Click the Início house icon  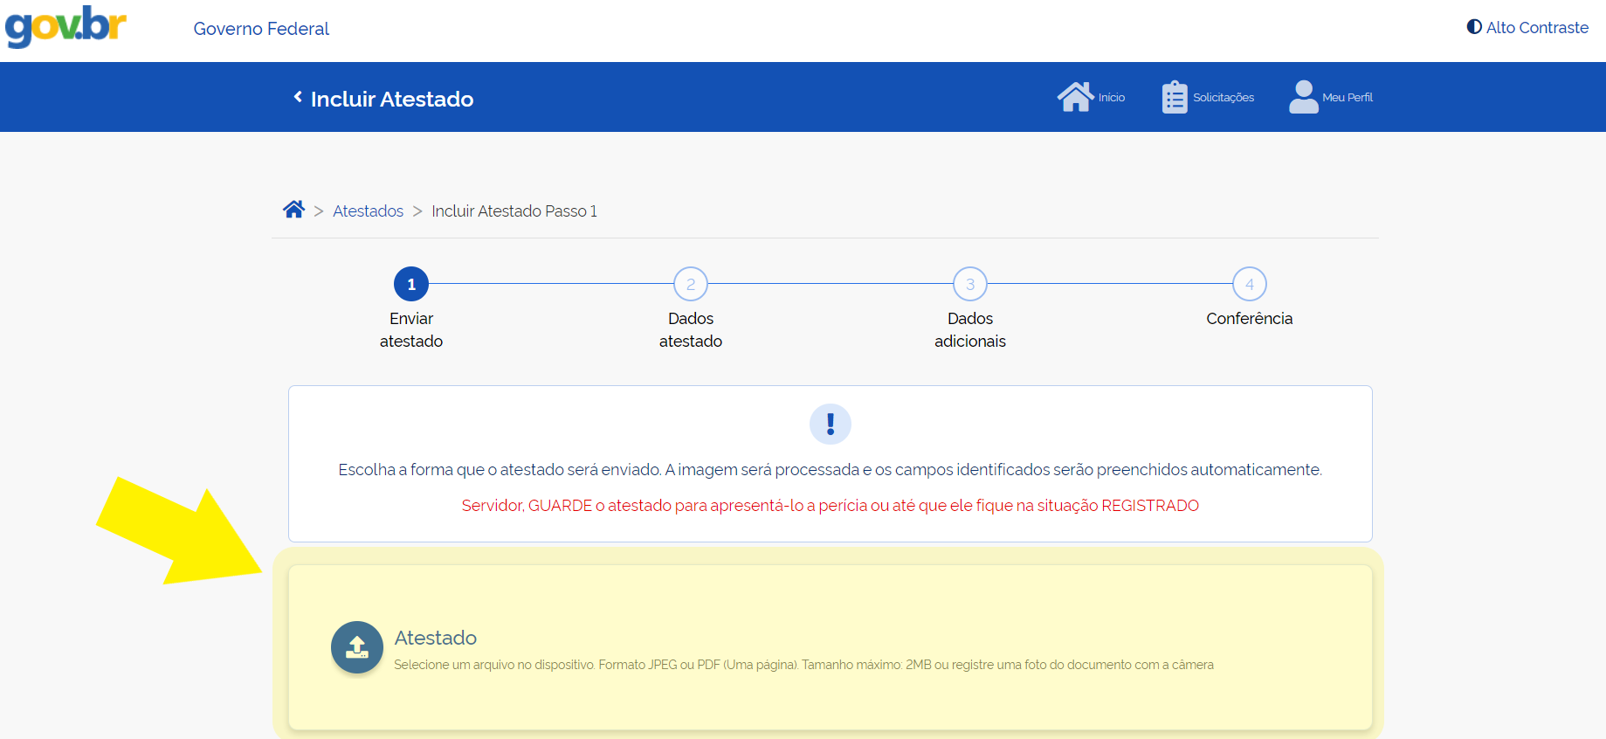1075,97
